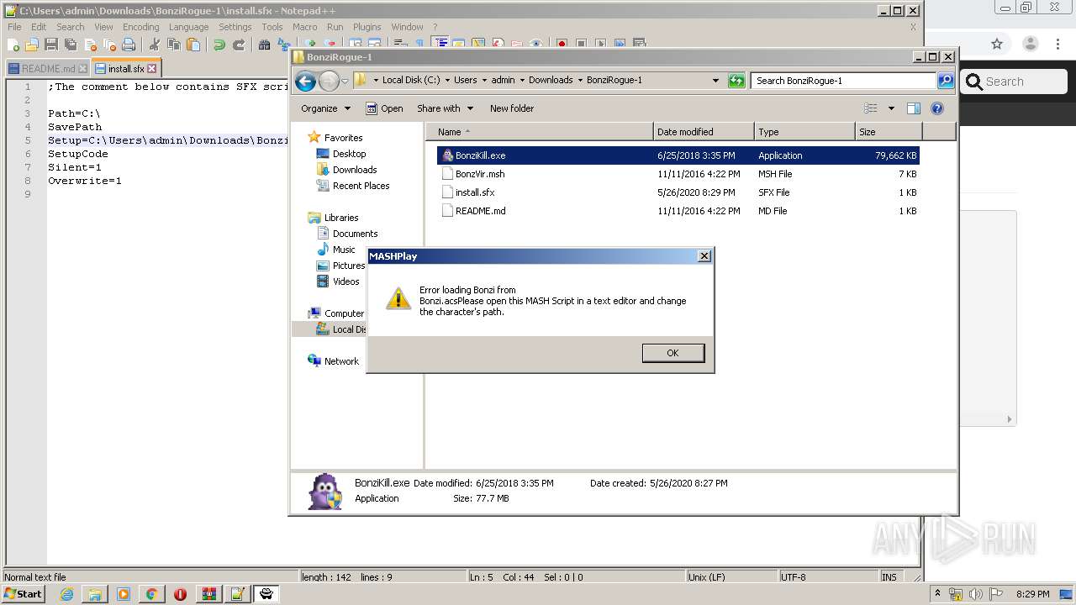Click the Save All icon in Notepad++
The height and width of the screenshot is (605, 1076).
coord(71,45)
